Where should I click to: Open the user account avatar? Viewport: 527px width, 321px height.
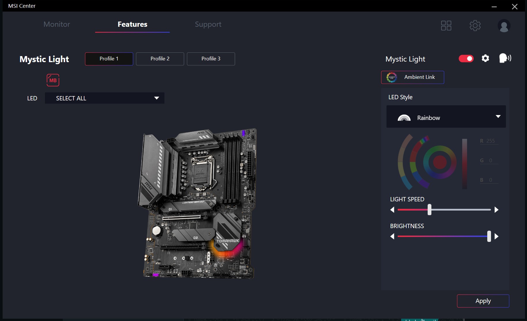tap(504, 26)
